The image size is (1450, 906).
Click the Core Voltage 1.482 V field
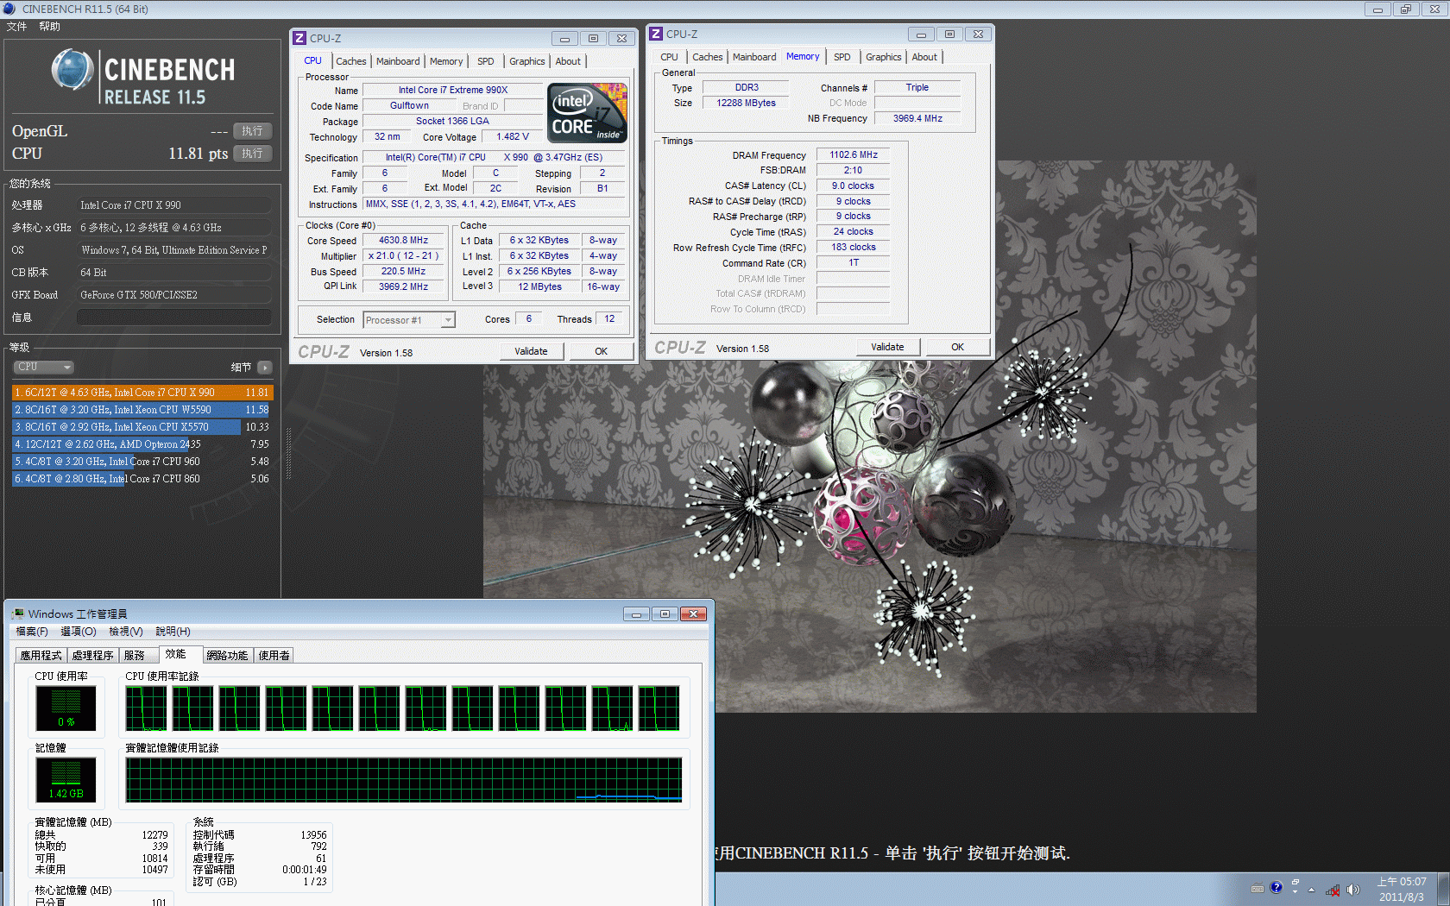point(513,137)
